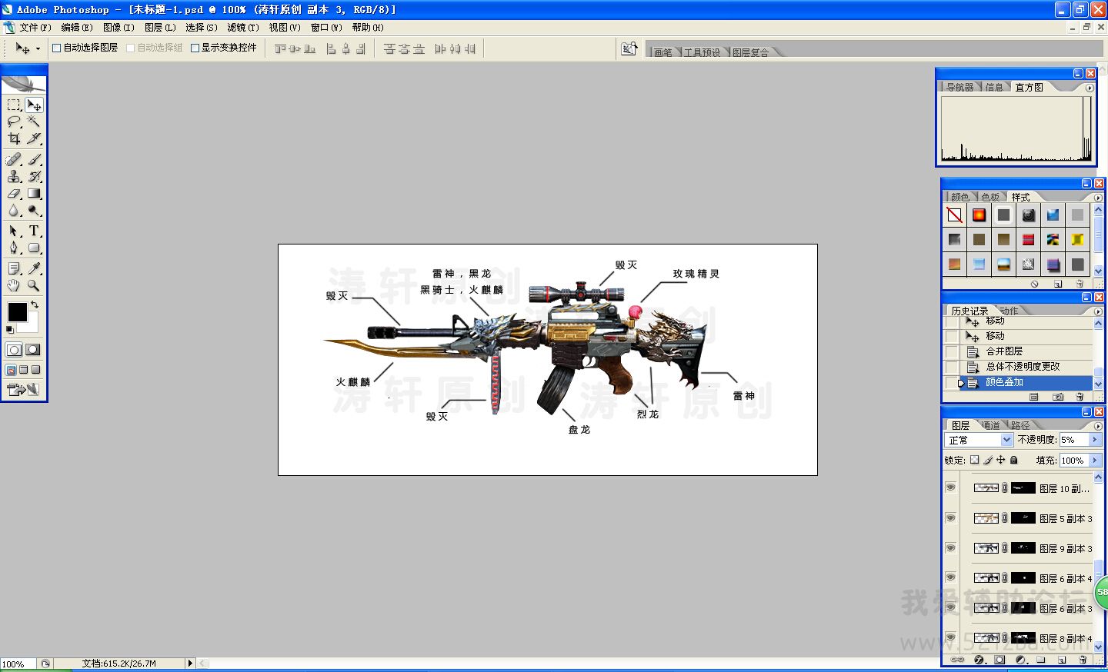
Task: Open the blend mode 正常 dropdown
Action: [1006, 440]
